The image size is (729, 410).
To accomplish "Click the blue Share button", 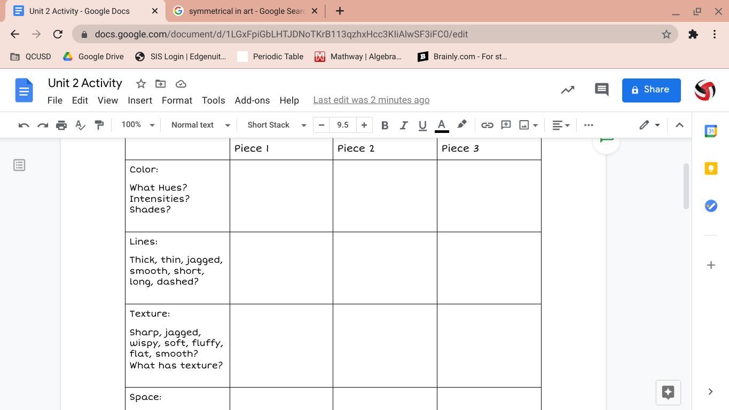I will [x=651, y=90].
